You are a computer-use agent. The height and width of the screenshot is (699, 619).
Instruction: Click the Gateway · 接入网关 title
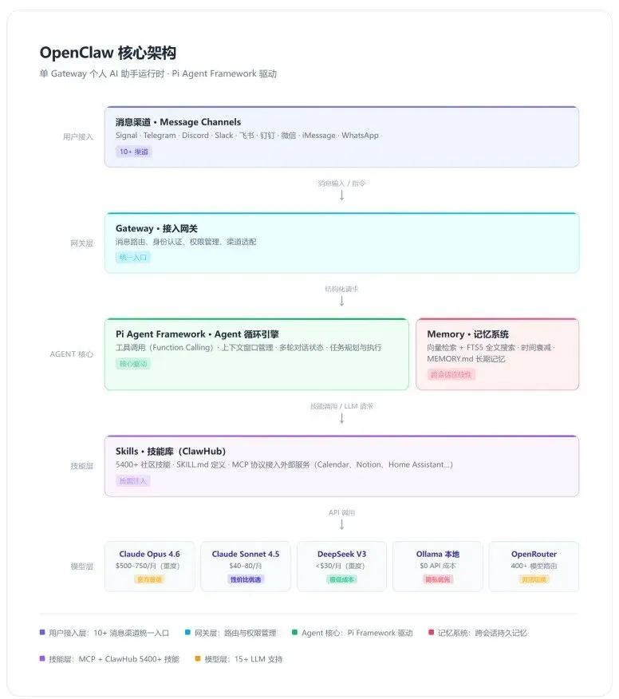pyautogui.click(x=156, y=229)
